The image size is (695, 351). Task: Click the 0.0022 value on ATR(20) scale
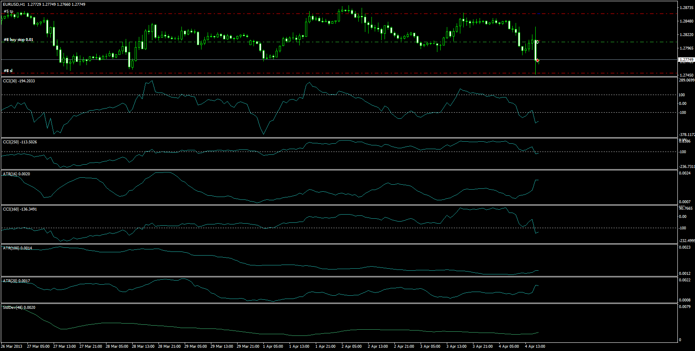[x=685, y=280]
